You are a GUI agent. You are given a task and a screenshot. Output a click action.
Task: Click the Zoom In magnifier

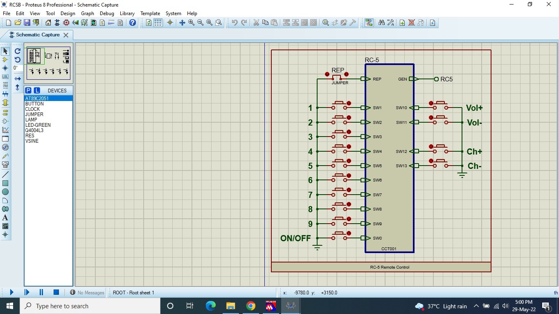[191, 23]
